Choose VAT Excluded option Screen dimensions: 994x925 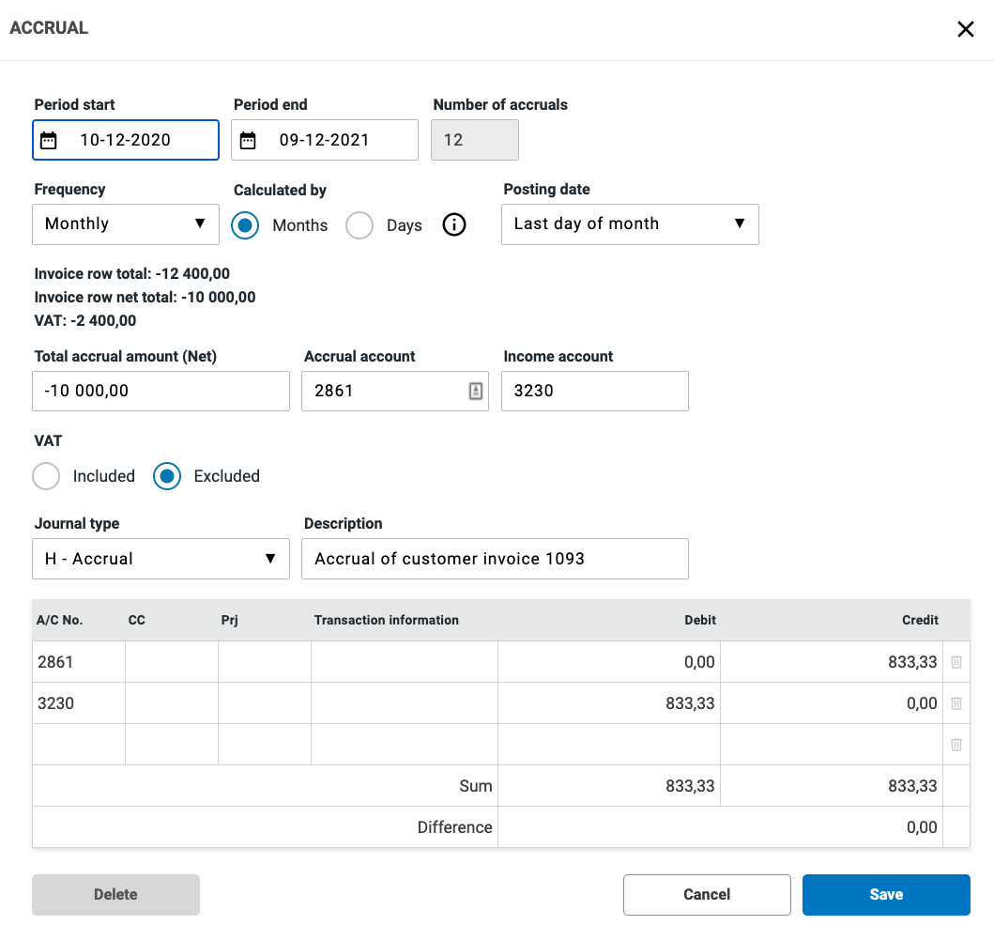pyautogui.click(x=168, y=476)
